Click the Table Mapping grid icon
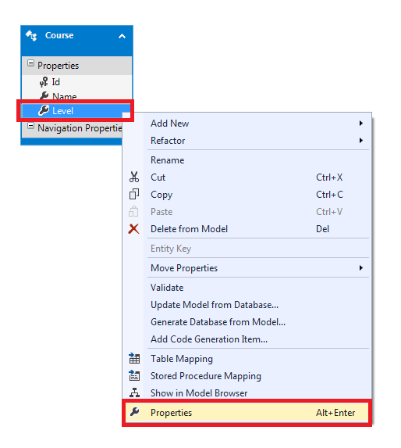The width and height of the screenshot is (401, 448). [x=134, y=358]
